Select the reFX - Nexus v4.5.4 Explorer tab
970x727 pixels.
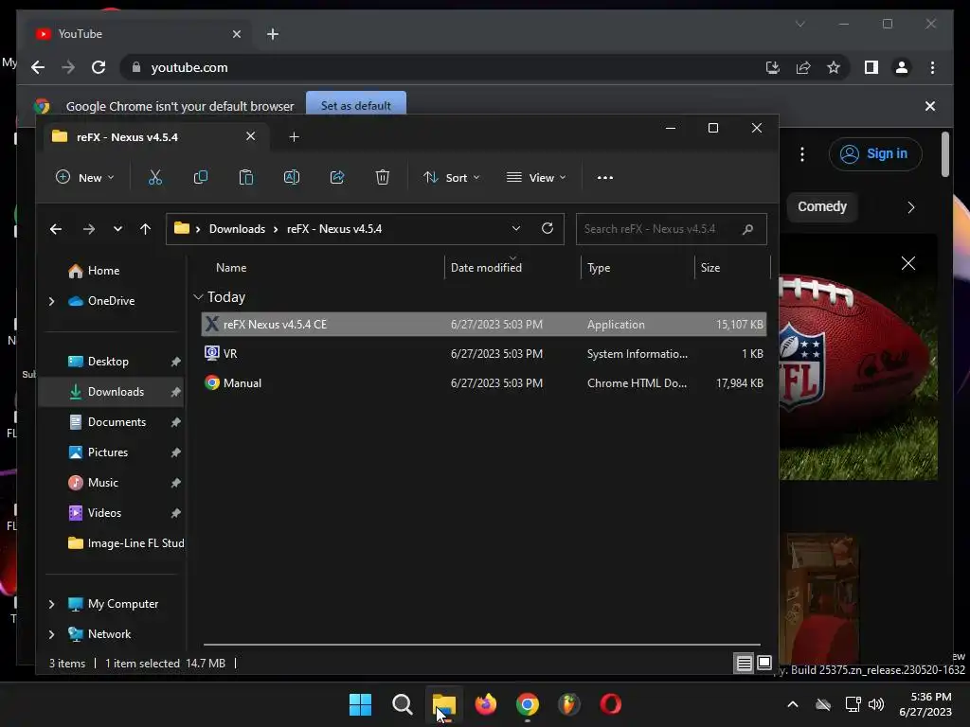coord(156,136)
